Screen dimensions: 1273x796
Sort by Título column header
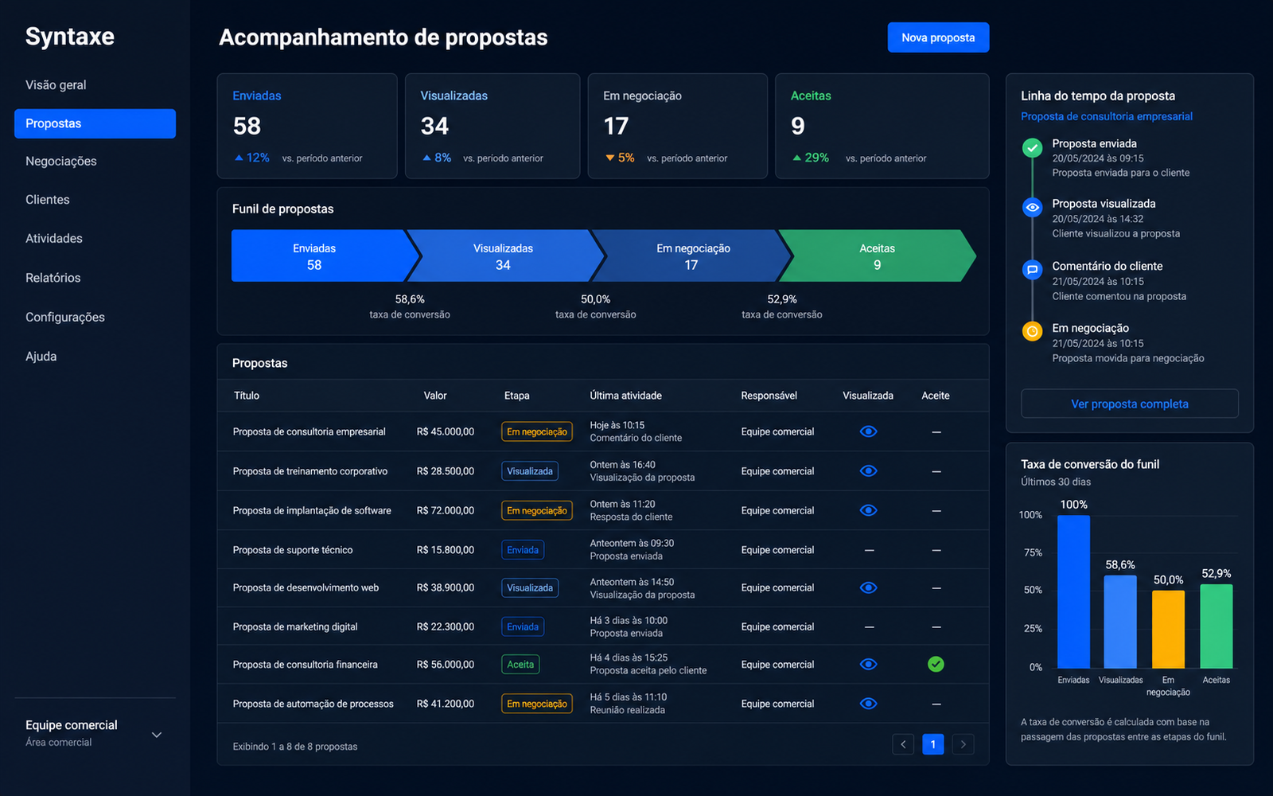[x=247, y=396]
